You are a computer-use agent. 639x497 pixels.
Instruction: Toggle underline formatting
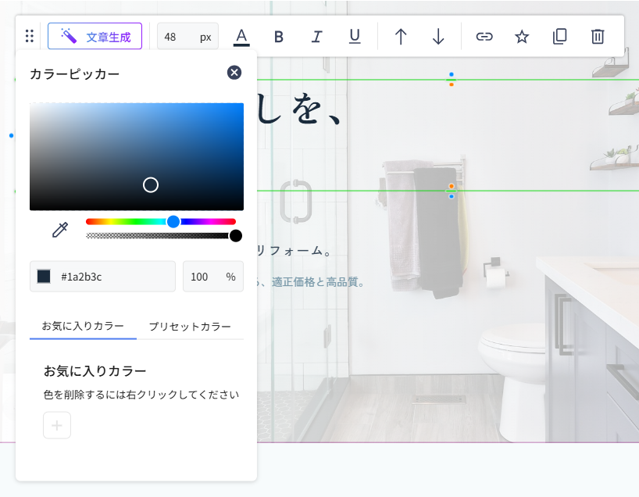click(x=355, y=37)
